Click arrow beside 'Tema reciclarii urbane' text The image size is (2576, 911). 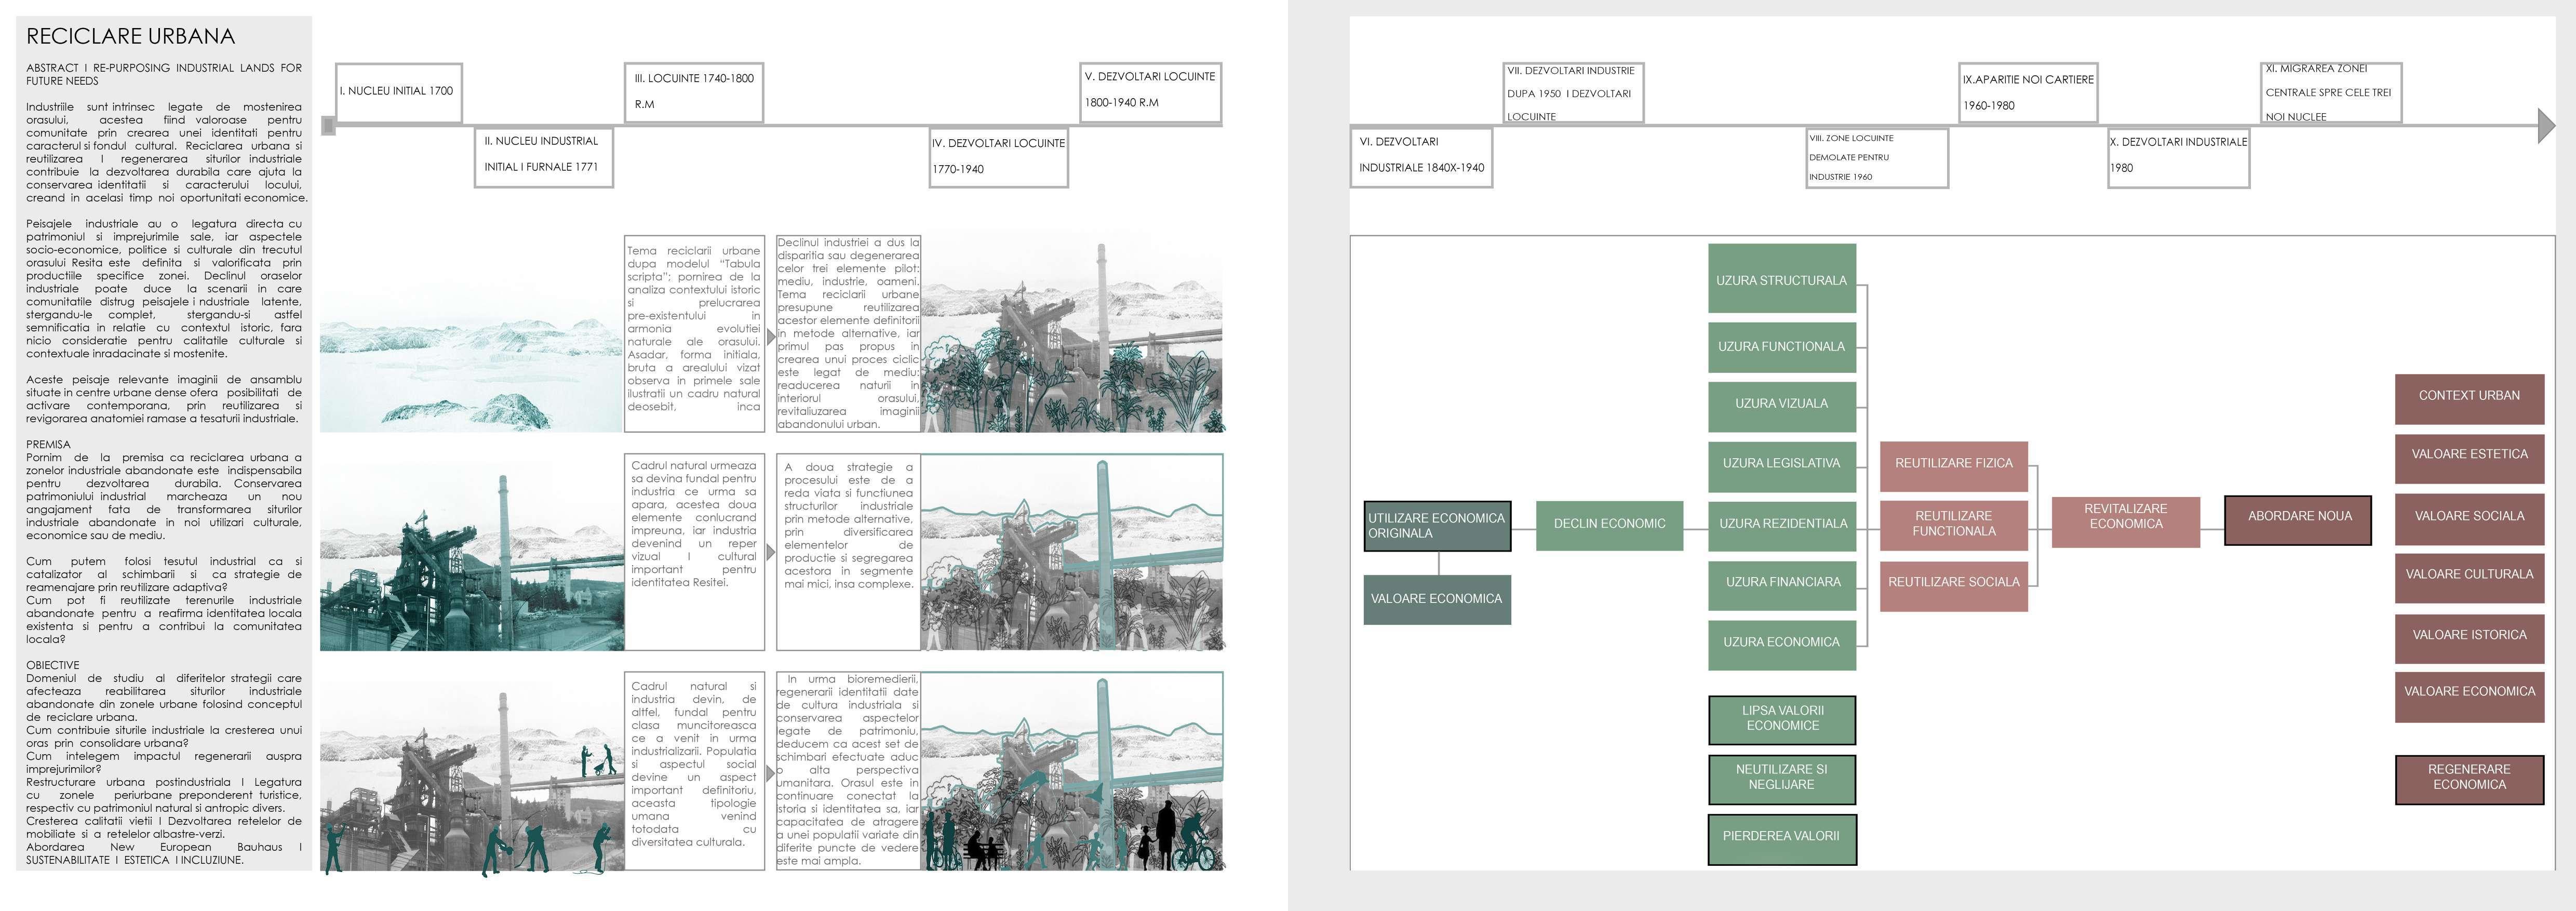(x=770, y=338)
